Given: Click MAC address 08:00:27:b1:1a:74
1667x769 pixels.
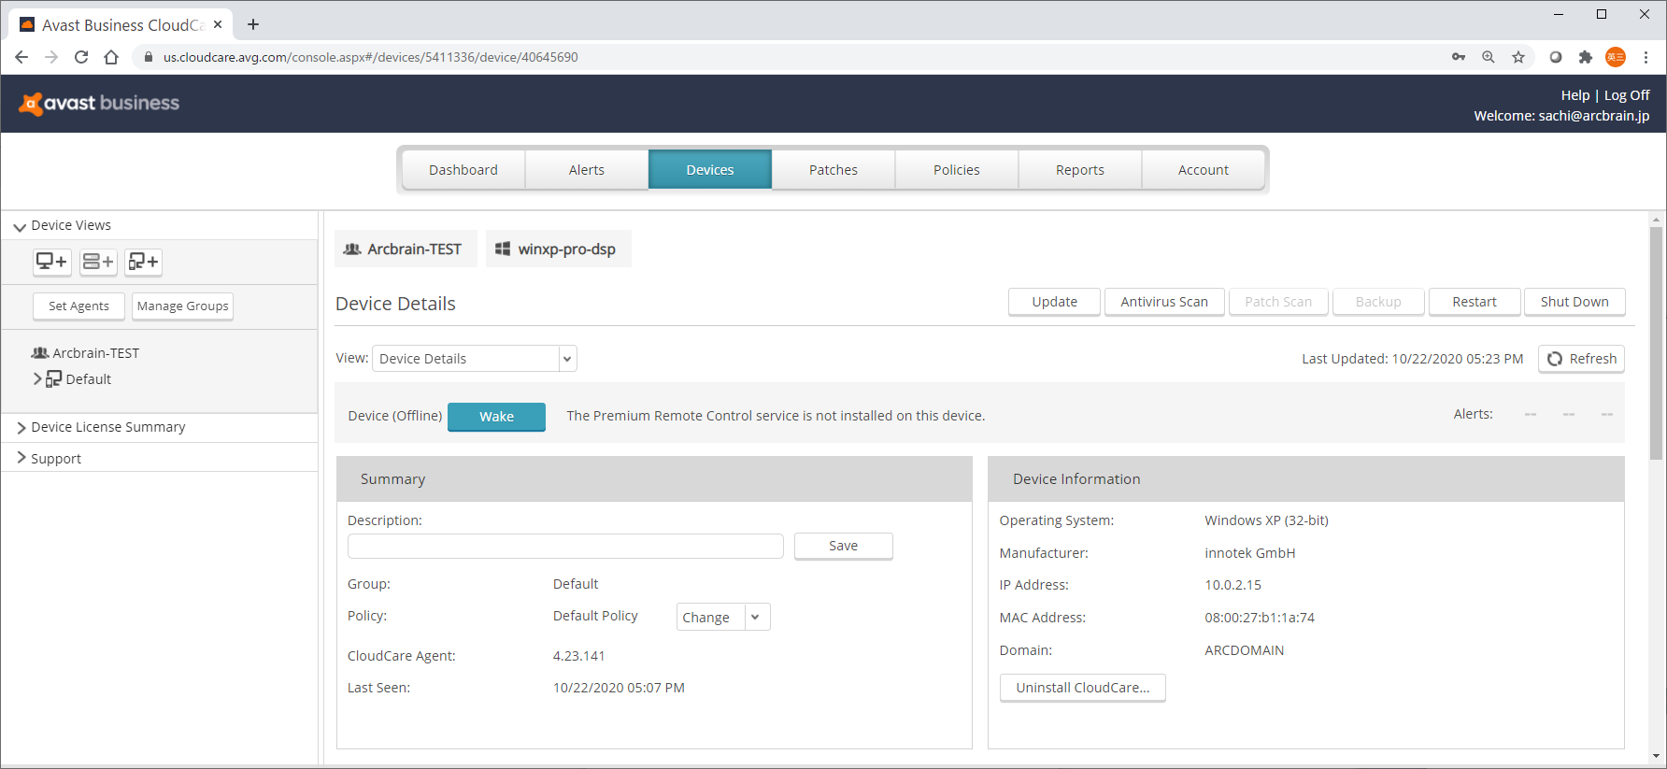Looking at the screenshot, I should tap(1260, 618).
